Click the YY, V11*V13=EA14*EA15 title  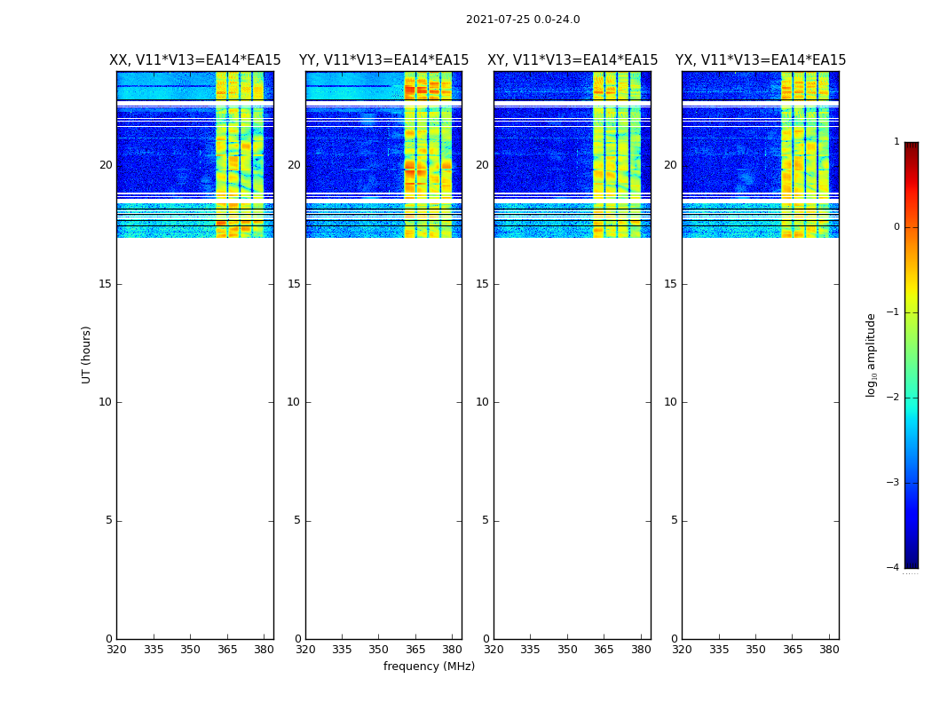tap(383, 60)
